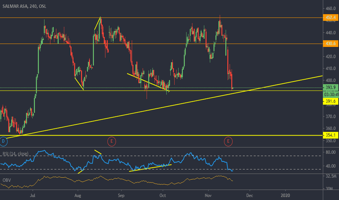This screenshot has height=200, width=339.
Task: Click the 440.0 price axis value
Action: (331, 33)
